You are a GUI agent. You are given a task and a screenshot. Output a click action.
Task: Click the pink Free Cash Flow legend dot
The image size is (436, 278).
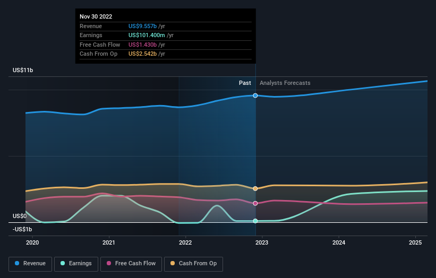[109, 263]
